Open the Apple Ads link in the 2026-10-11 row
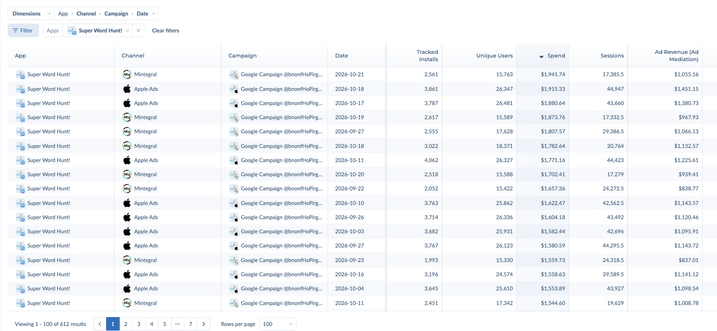717x331 pixels. tap(146, 160)
